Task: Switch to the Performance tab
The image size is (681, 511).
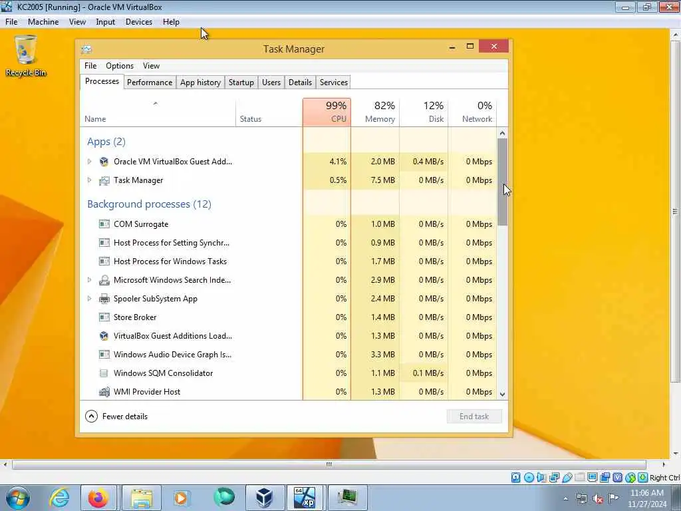Action: tap(150, 83)
